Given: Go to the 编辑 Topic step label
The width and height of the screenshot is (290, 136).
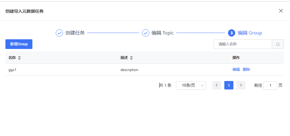Looking at the screenshot, I should [x=163, y=33].
